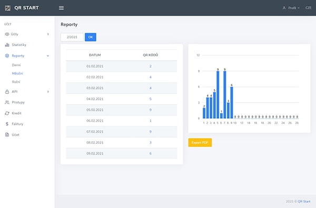316x208 pixels.
Task: Click the Účty eye icon
Action: click(7, 34)
